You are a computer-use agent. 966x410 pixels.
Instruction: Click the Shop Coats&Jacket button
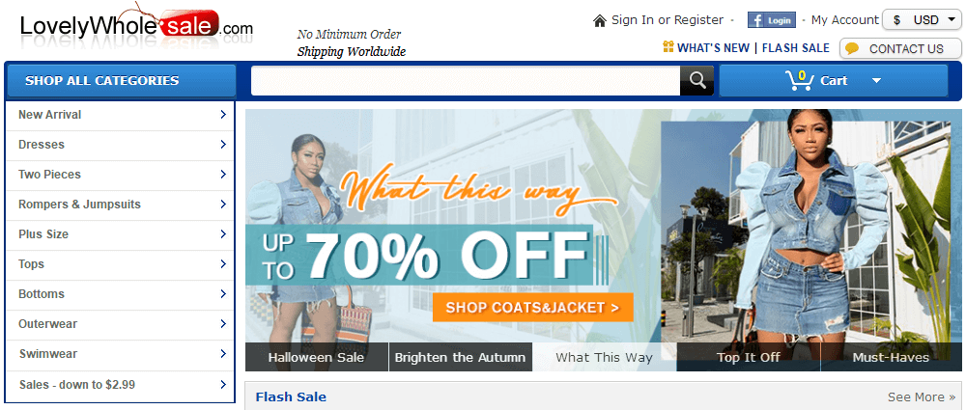[533, 308]
